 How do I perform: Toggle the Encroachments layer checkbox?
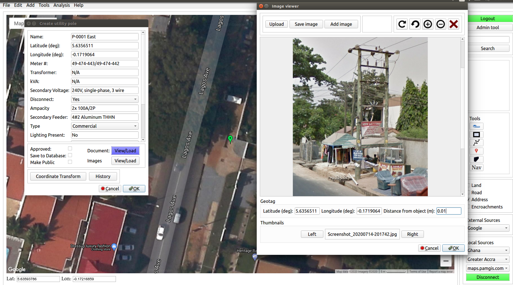click(x=469, y=207)
